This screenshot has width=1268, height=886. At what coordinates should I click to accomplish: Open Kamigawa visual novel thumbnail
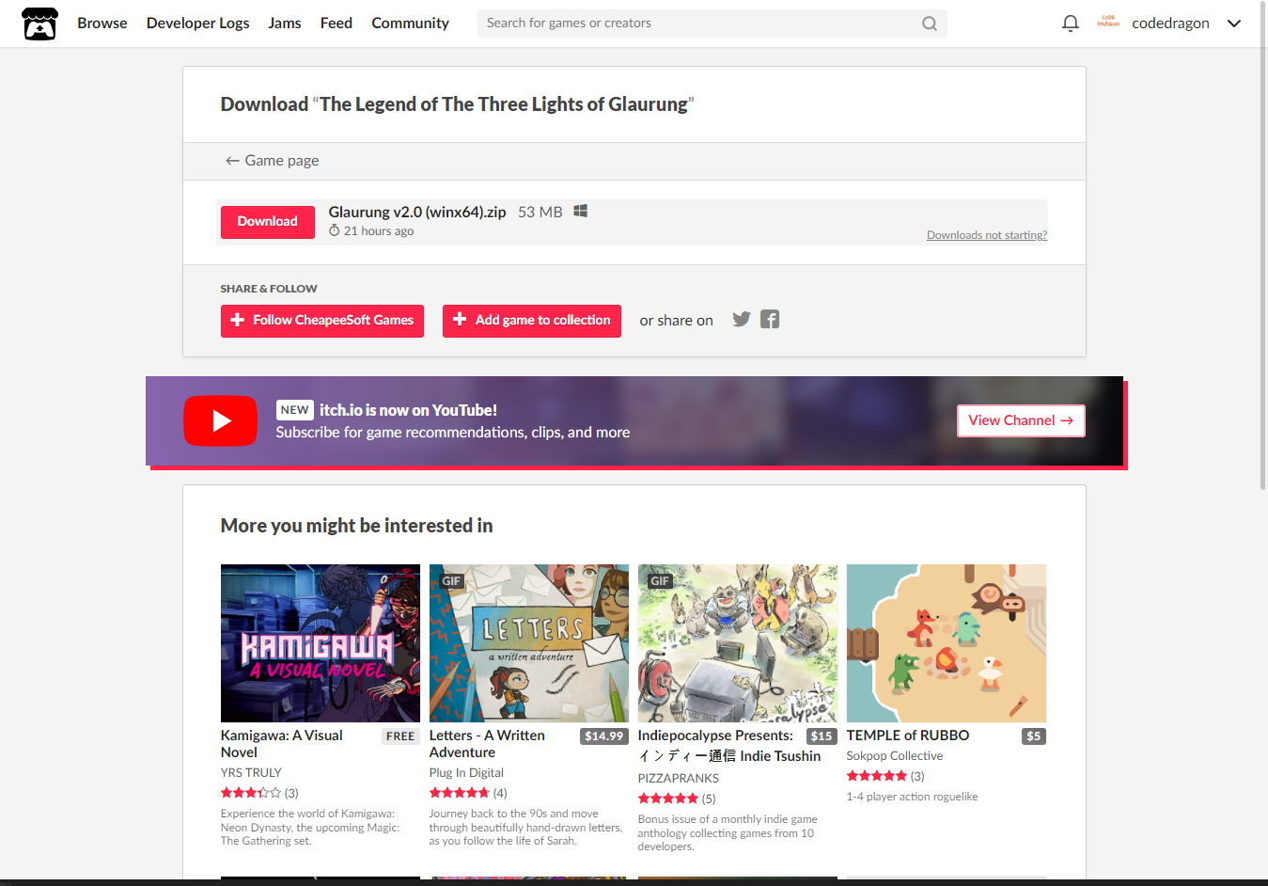tap(321, 643)
